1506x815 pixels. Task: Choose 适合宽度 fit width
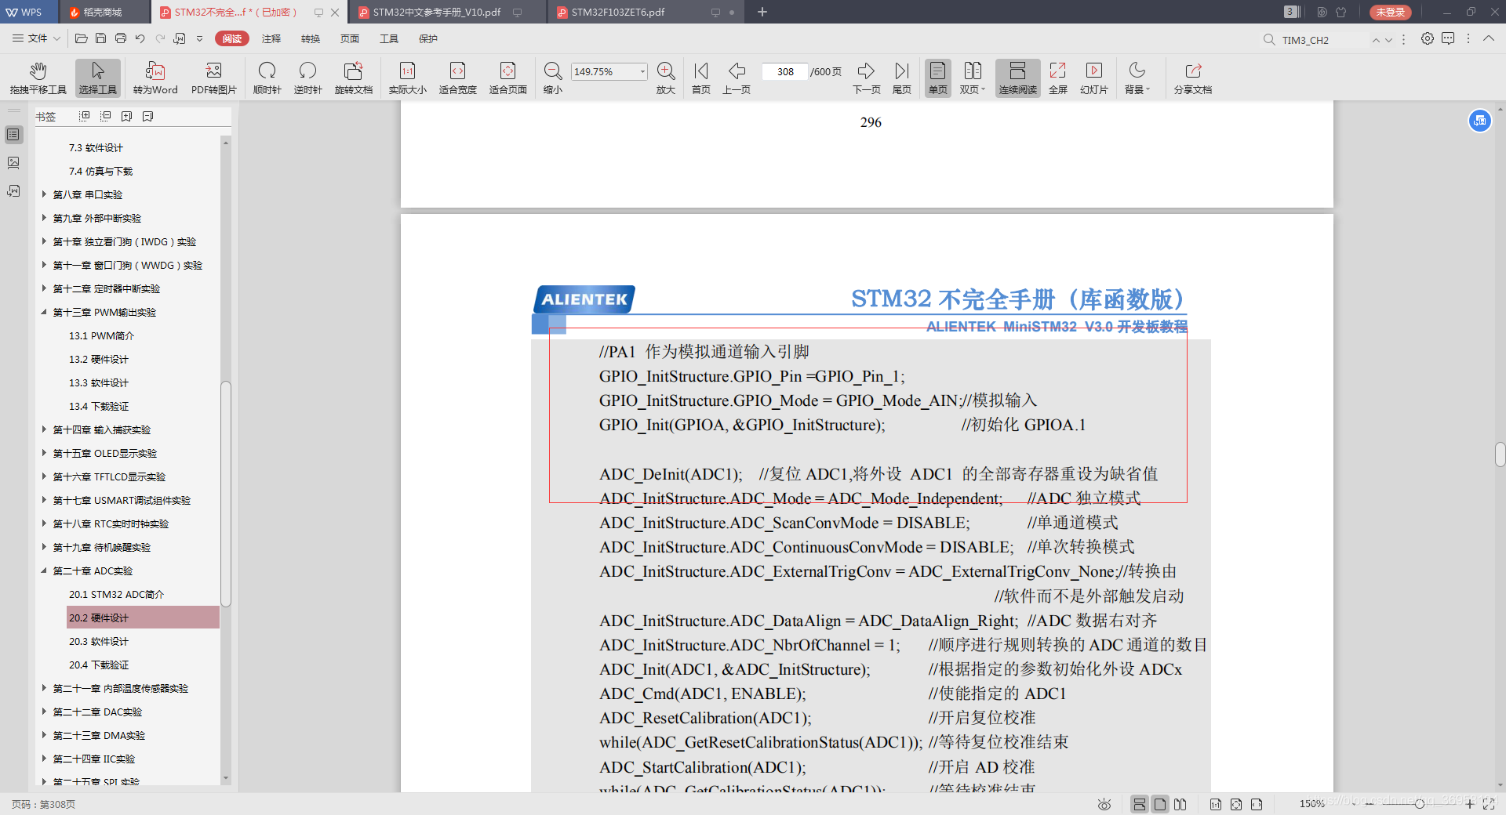click(x=457, y=78)
